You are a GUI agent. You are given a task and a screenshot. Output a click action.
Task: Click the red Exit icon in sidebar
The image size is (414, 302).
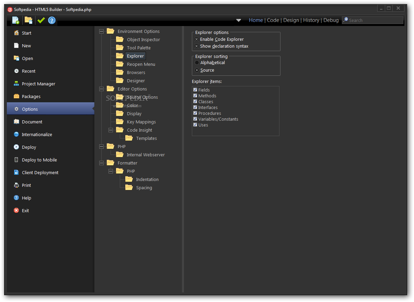click(x=16, y=210)
